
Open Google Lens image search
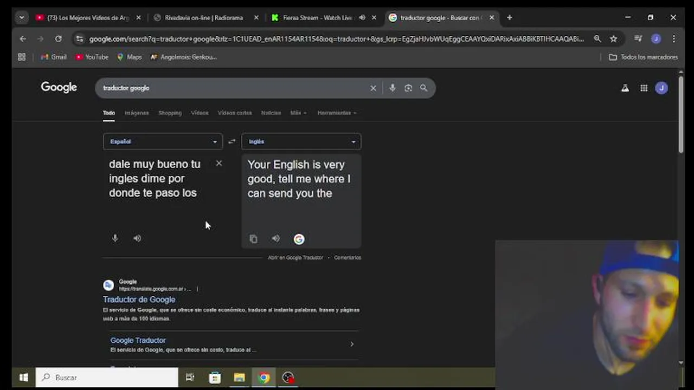[408, 88]
